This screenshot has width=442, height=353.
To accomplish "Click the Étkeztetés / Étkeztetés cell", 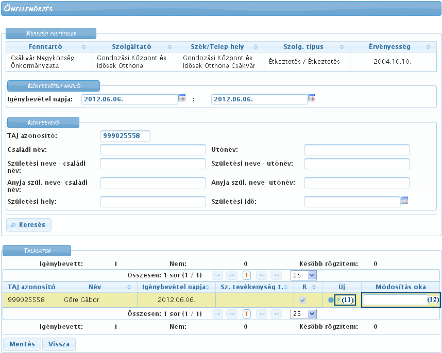I will (307, 62).
